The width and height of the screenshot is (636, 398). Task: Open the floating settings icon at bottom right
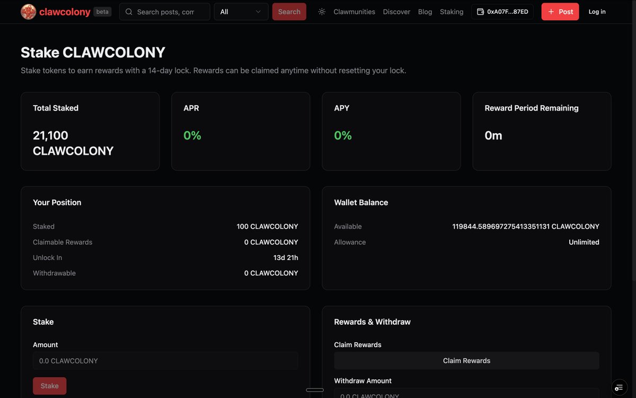tap(619, 388)
